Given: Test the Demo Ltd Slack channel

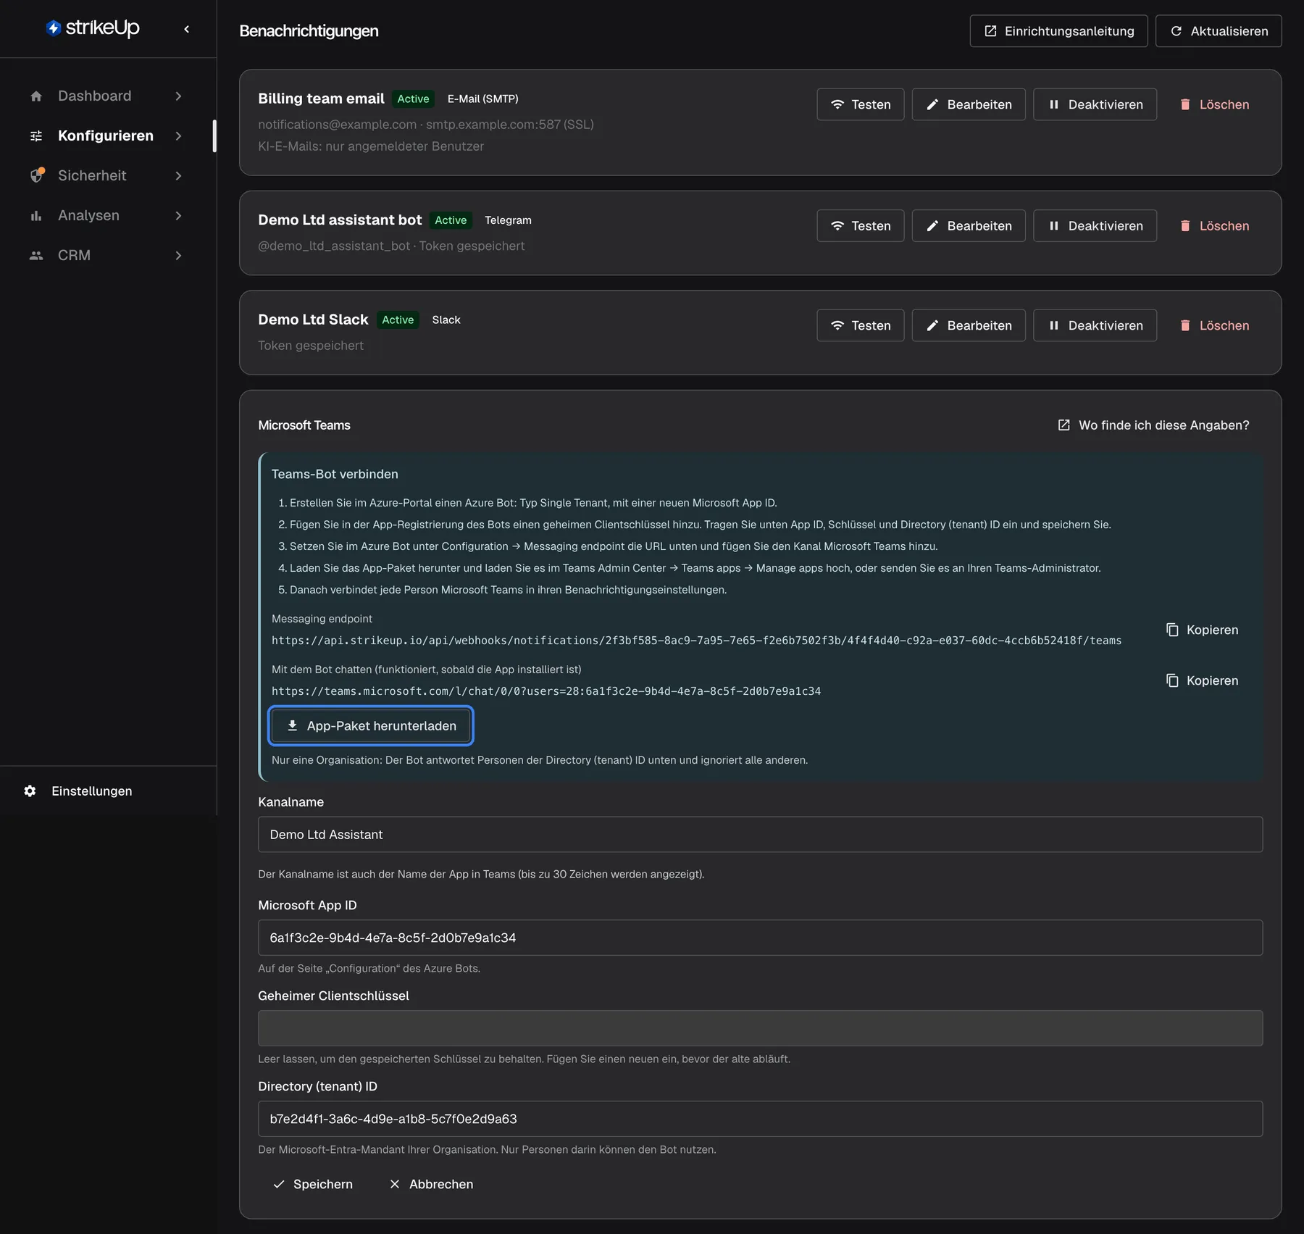Looking at the screenshot, I should (x=860, y=325).
